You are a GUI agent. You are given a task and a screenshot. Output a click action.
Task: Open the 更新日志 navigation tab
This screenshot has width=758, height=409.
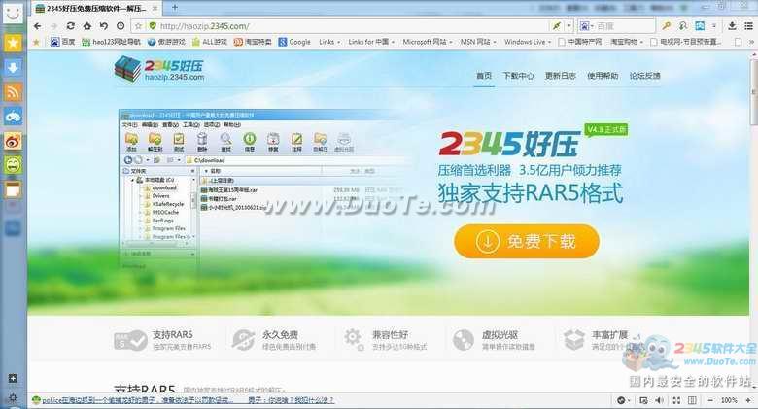(x=560, y=76)
